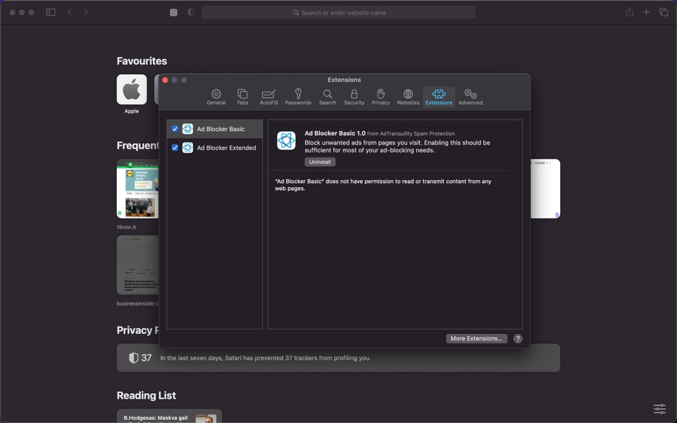Click the privacy report shield toolbar icon

pyautogui.click(x=190, y=13)
